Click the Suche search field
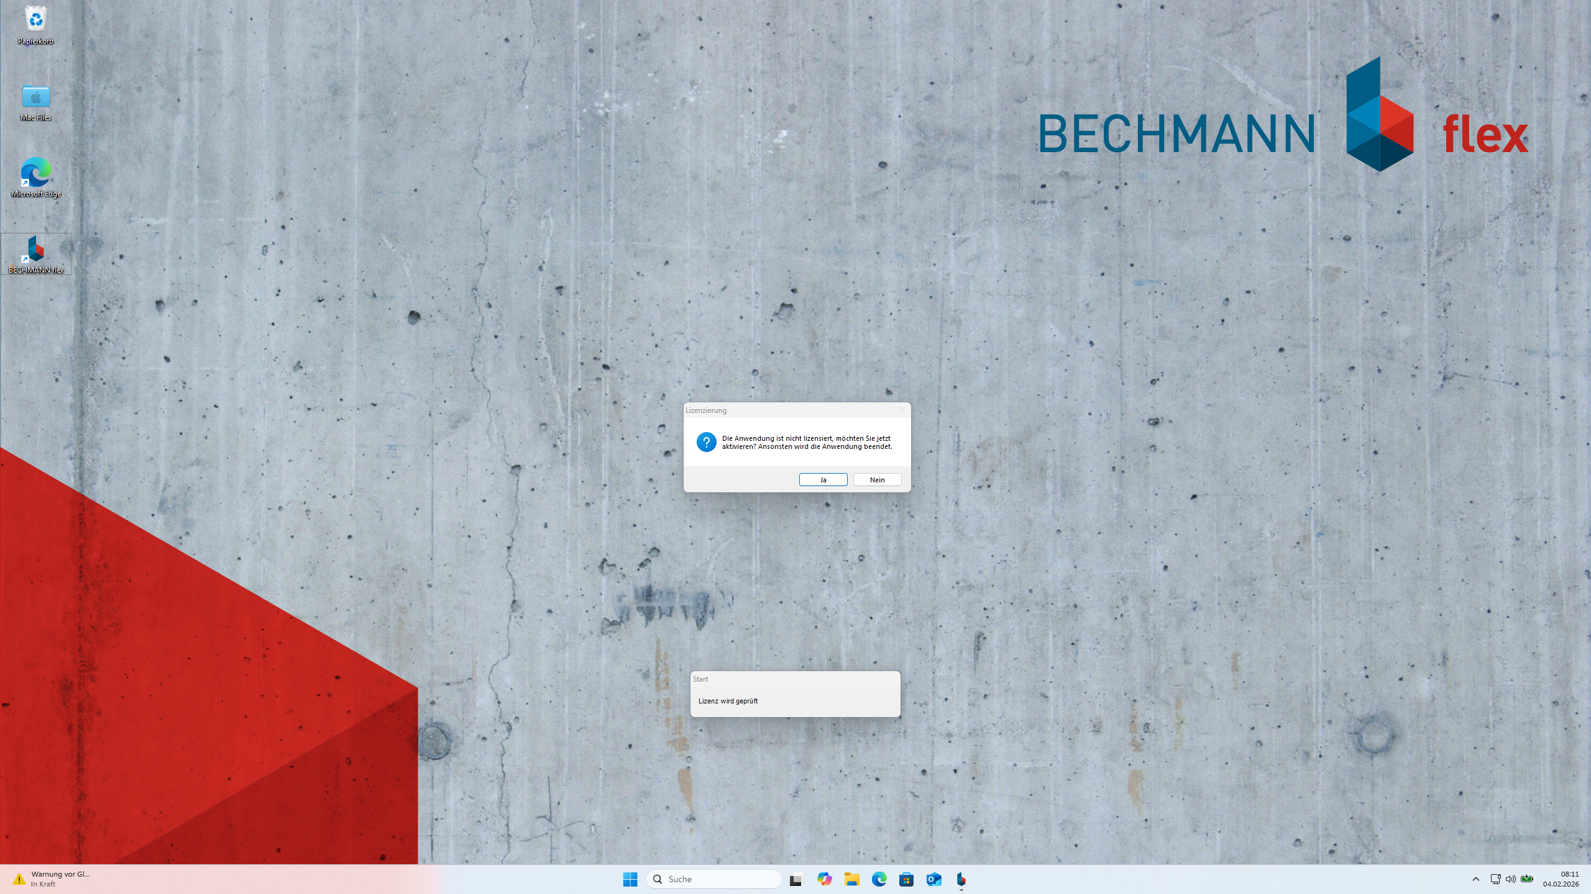Image resolution: width=1591 pixels, height=894 pixels. tap(713, 879)
